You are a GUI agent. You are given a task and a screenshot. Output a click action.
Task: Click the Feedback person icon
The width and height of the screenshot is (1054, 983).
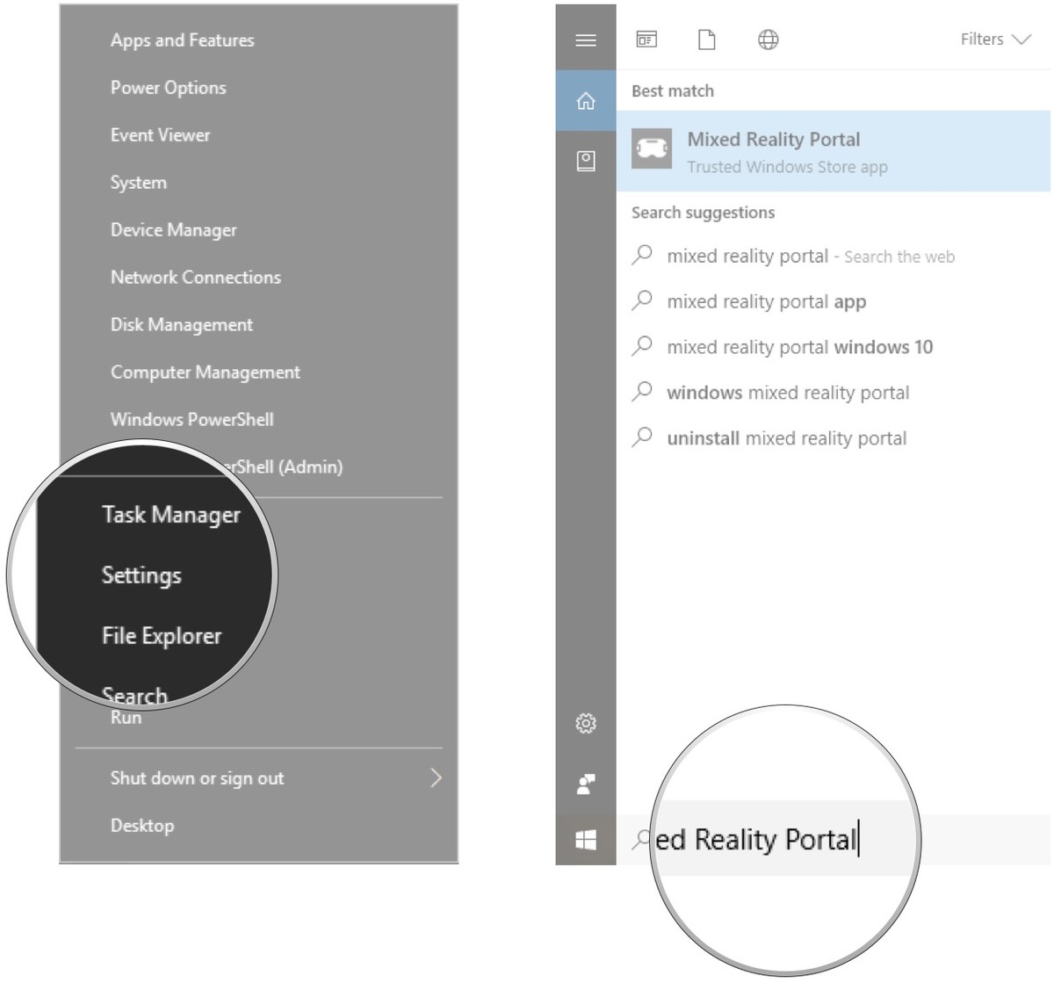click(x=585, y=784)
